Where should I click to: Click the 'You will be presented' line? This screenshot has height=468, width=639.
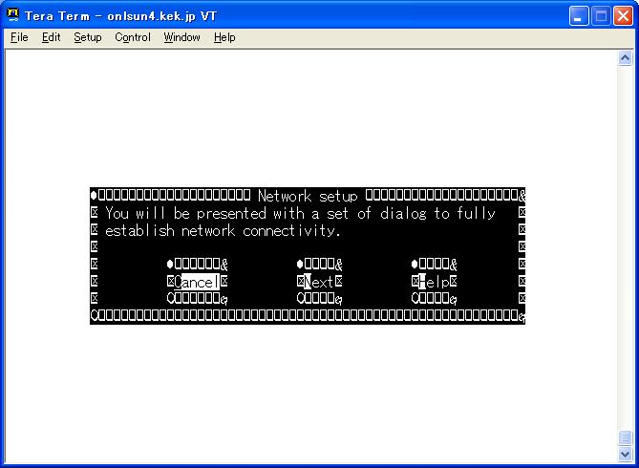(x=300, y=213)
